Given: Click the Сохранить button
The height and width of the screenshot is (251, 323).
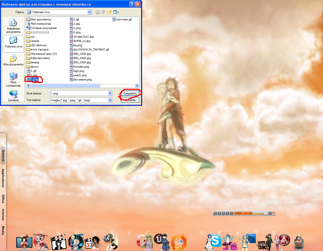Looking at the screenshot, I should [x=130, y=93].
